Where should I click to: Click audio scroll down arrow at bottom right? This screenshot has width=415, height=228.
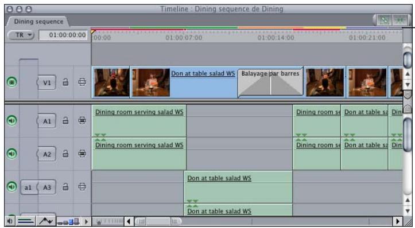tap(408, 211)
